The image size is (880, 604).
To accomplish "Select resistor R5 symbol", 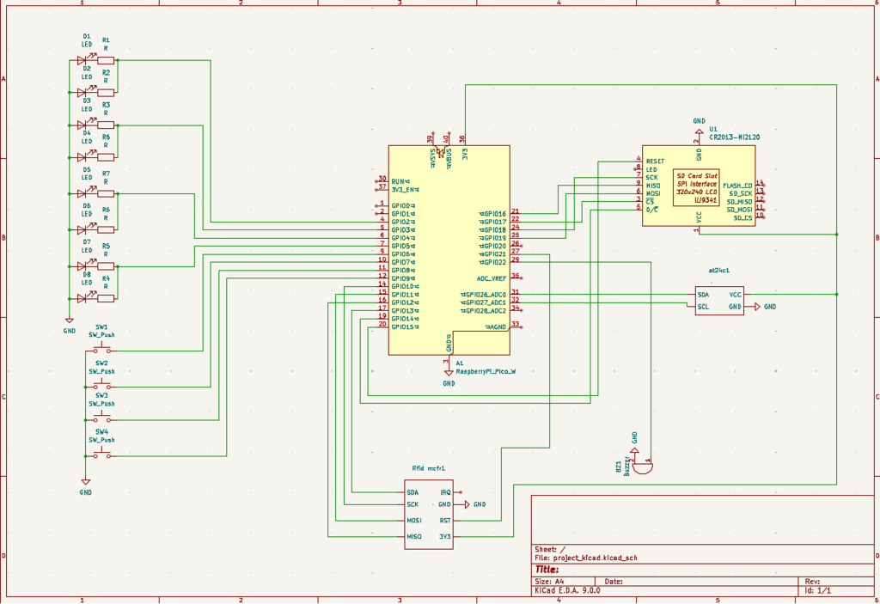I will (x=106, y=266).
